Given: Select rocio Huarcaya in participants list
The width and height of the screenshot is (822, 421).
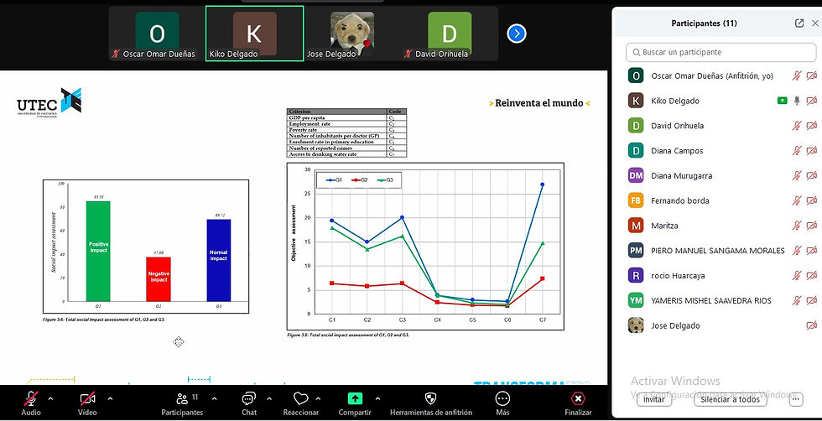Looking at the screenshot, I should point(721,275).
